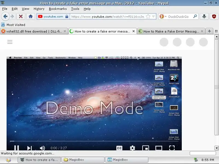Open the taskbar start menu icon

[8, 160]
